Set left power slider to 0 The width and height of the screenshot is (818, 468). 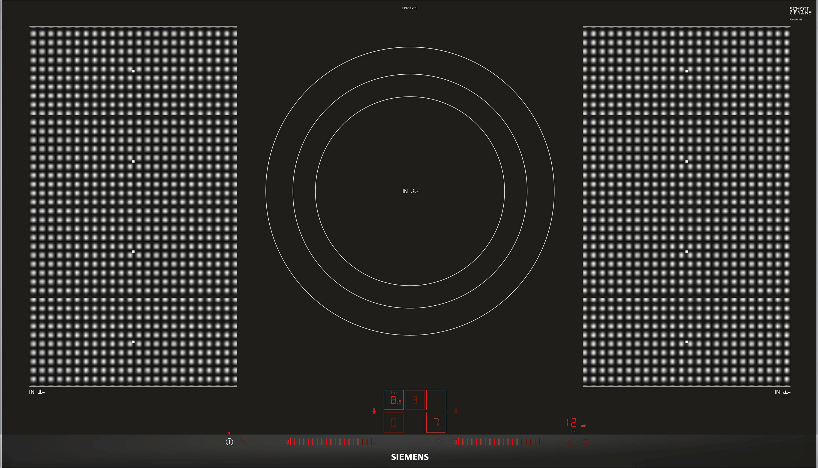[288, 442]
